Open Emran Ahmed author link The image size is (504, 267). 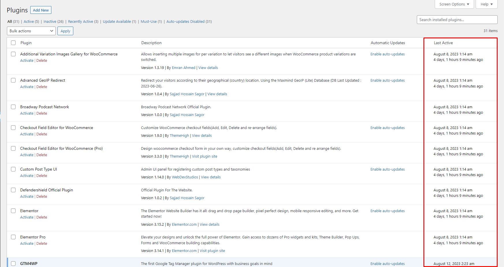184,68
